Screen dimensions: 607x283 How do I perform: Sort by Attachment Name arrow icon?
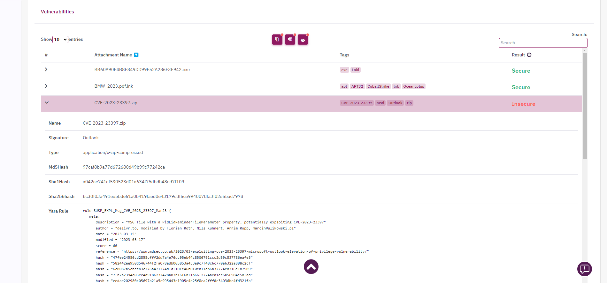click(136, 55)
